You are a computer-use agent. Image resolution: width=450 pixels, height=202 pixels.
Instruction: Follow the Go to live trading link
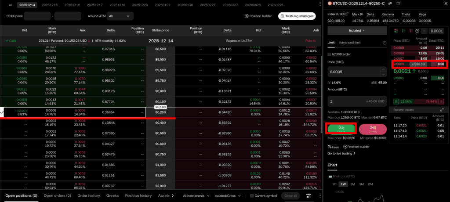341,154
